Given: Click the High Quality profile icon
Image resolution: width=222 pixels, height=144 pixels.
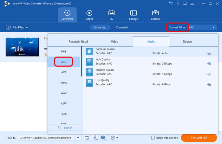Looking at the screenshot, I should (89, 62).
